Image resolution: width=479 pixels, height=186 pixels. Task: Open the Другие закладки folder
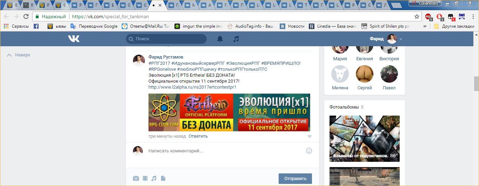coord(454,26)
